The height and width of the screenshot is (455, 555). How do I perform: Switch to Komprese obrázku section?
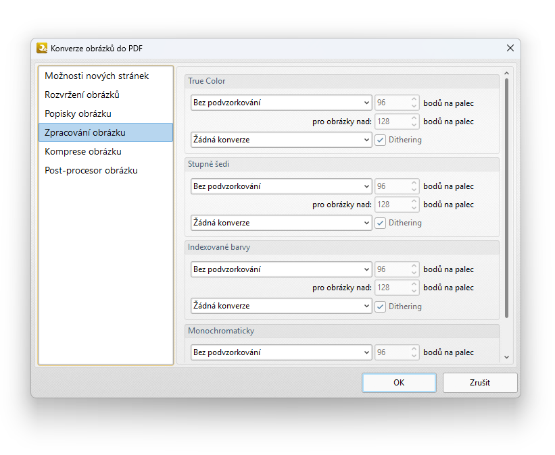(105, 151)
